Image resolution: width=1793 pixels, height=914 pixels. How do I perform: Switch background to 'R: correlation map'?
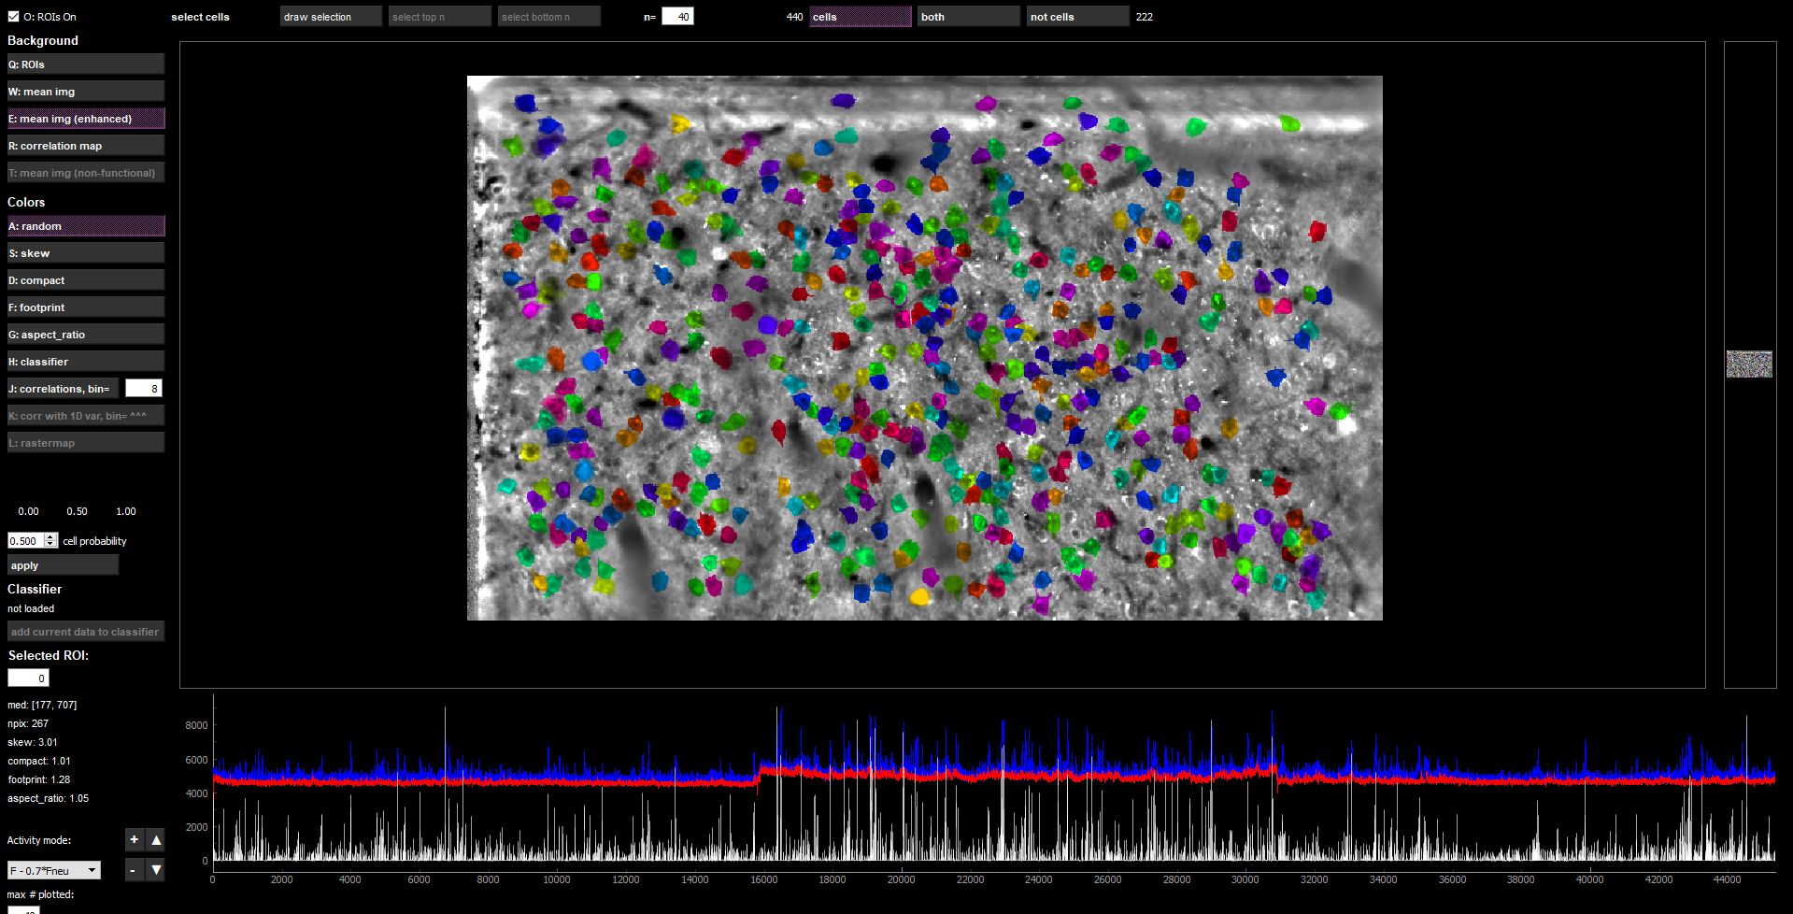[85, 145]
